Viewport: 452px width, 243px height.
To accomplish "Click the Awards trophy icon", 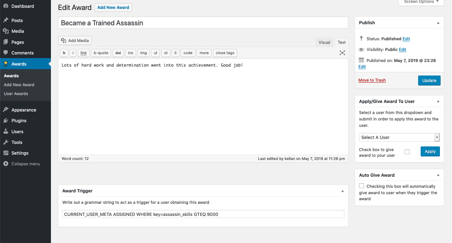I will point(6,64).
